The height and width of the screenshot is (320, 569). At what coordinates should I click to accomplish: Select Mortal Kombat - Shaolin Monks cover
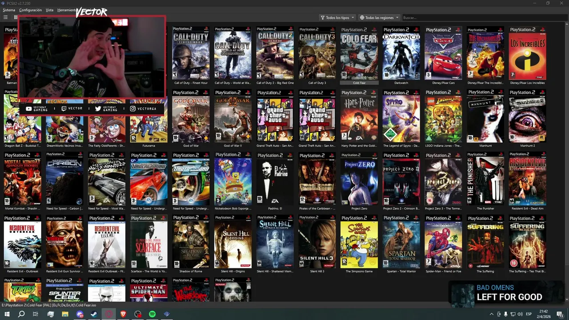[x=22, y=179]
